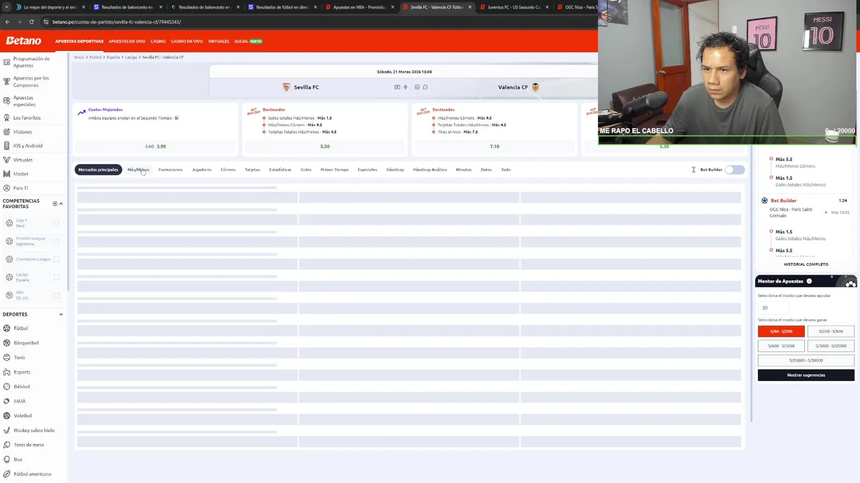Click the MMA icon in Deportes

tap(7, 401)
